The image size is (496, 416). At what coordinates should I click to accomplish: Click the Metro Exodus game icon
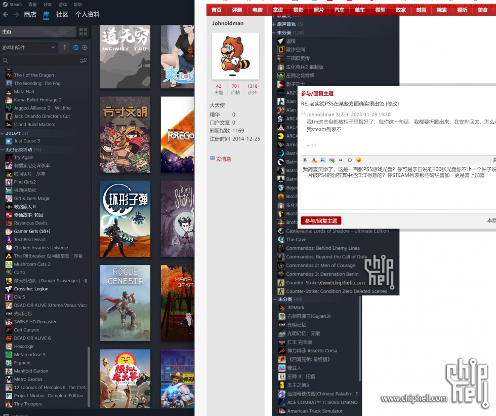pos(9,380)
